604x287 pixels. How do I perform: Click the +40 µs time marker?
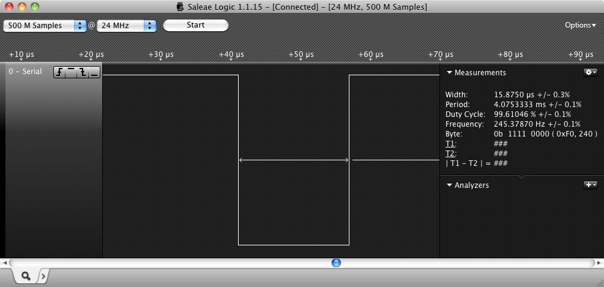(231, 54)
